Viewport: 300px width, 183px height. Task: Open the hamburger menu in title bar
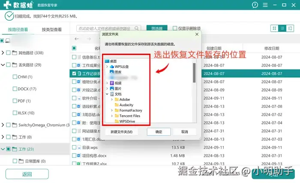pyautogui.click(x=265, y=5)
